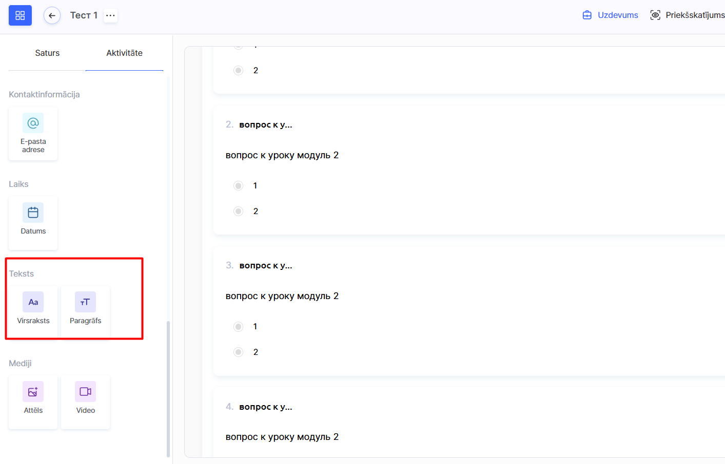Image resolution: width=725 pixels, height=464 pixels.
Task: Open Priekšskatījums preview
Action: 688,15
